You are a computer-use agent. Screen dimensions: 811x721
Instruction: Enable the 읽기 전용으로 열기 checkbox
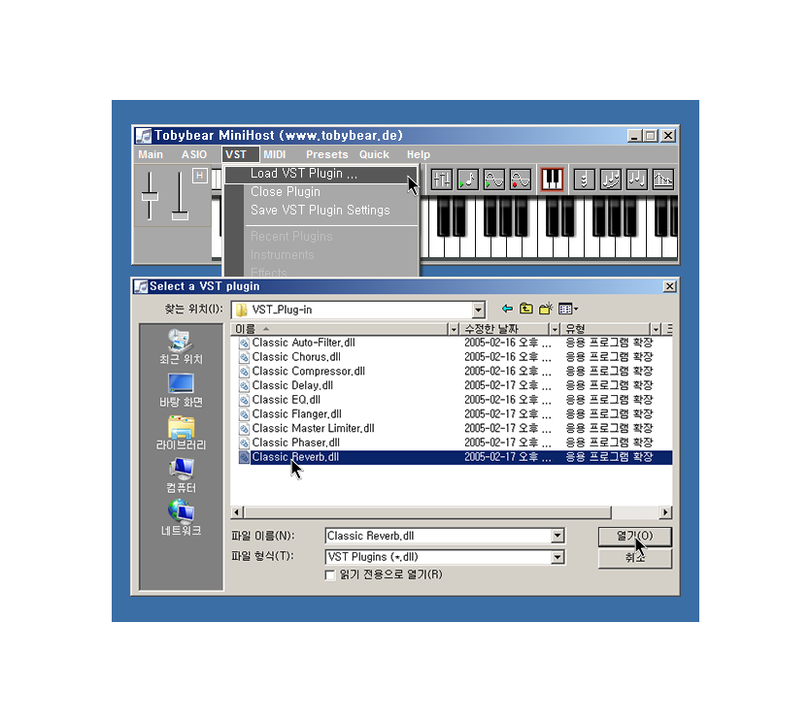(330, 575)
